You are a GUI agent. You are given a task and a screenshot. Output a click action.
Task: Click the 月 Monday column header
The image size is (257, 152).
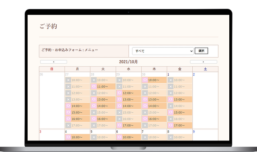point(78,69)
